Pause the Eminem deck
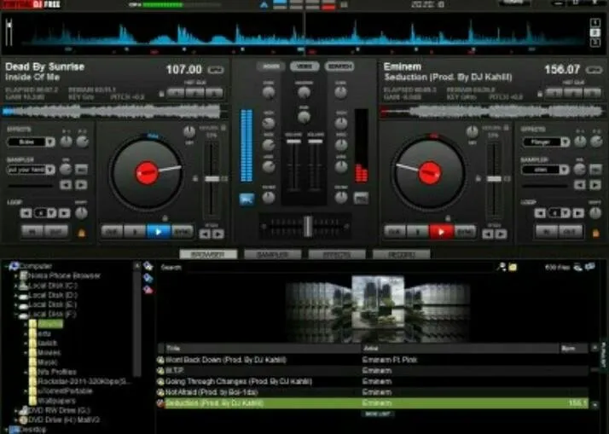The image size is (609, 434). tap(418, 232)
